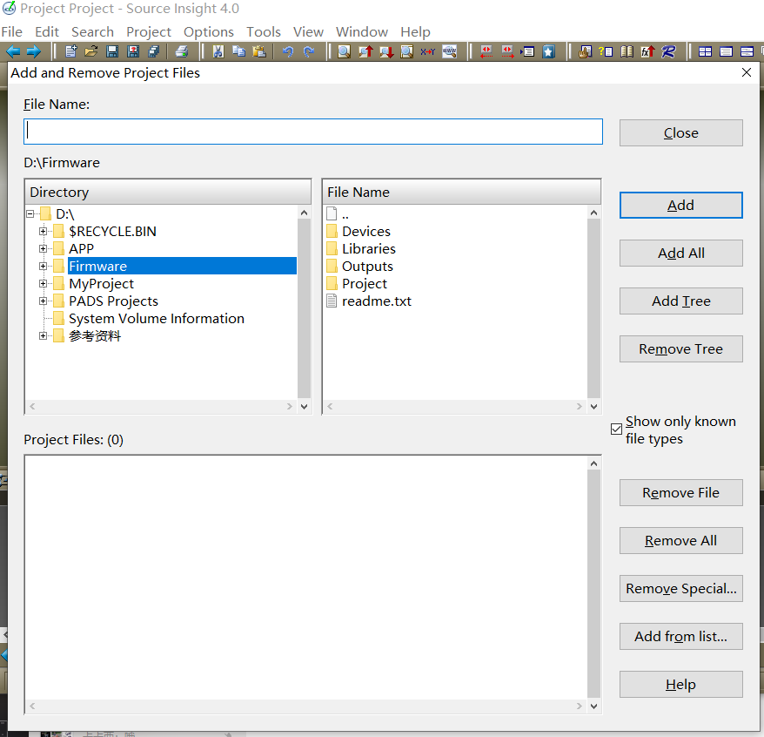The image size is (764, 737).
Task: Click the Print icon in toolbar
Action: (182, 51)
